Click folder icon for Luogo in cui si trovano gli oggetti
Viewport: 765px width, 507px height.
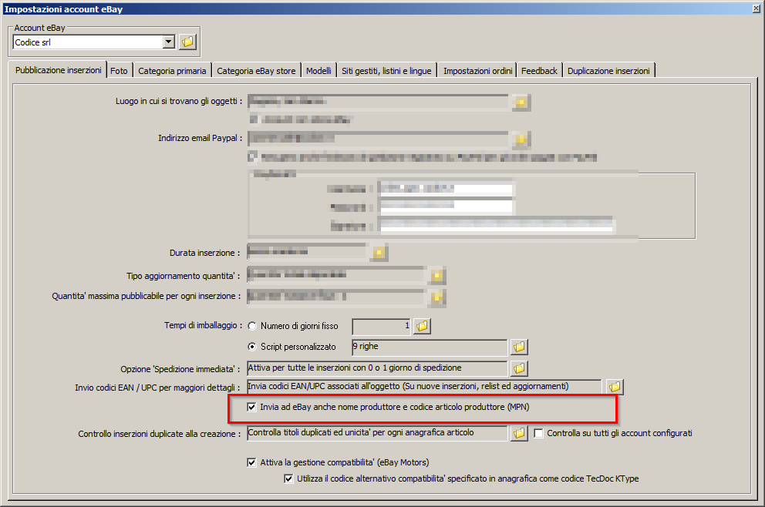[x=521, y=102]
